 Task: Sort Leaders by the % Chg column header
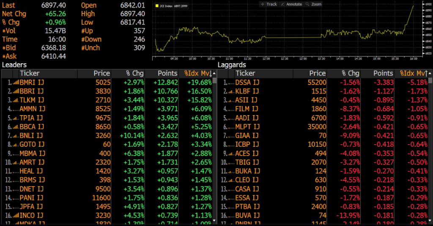click(128, 73)
